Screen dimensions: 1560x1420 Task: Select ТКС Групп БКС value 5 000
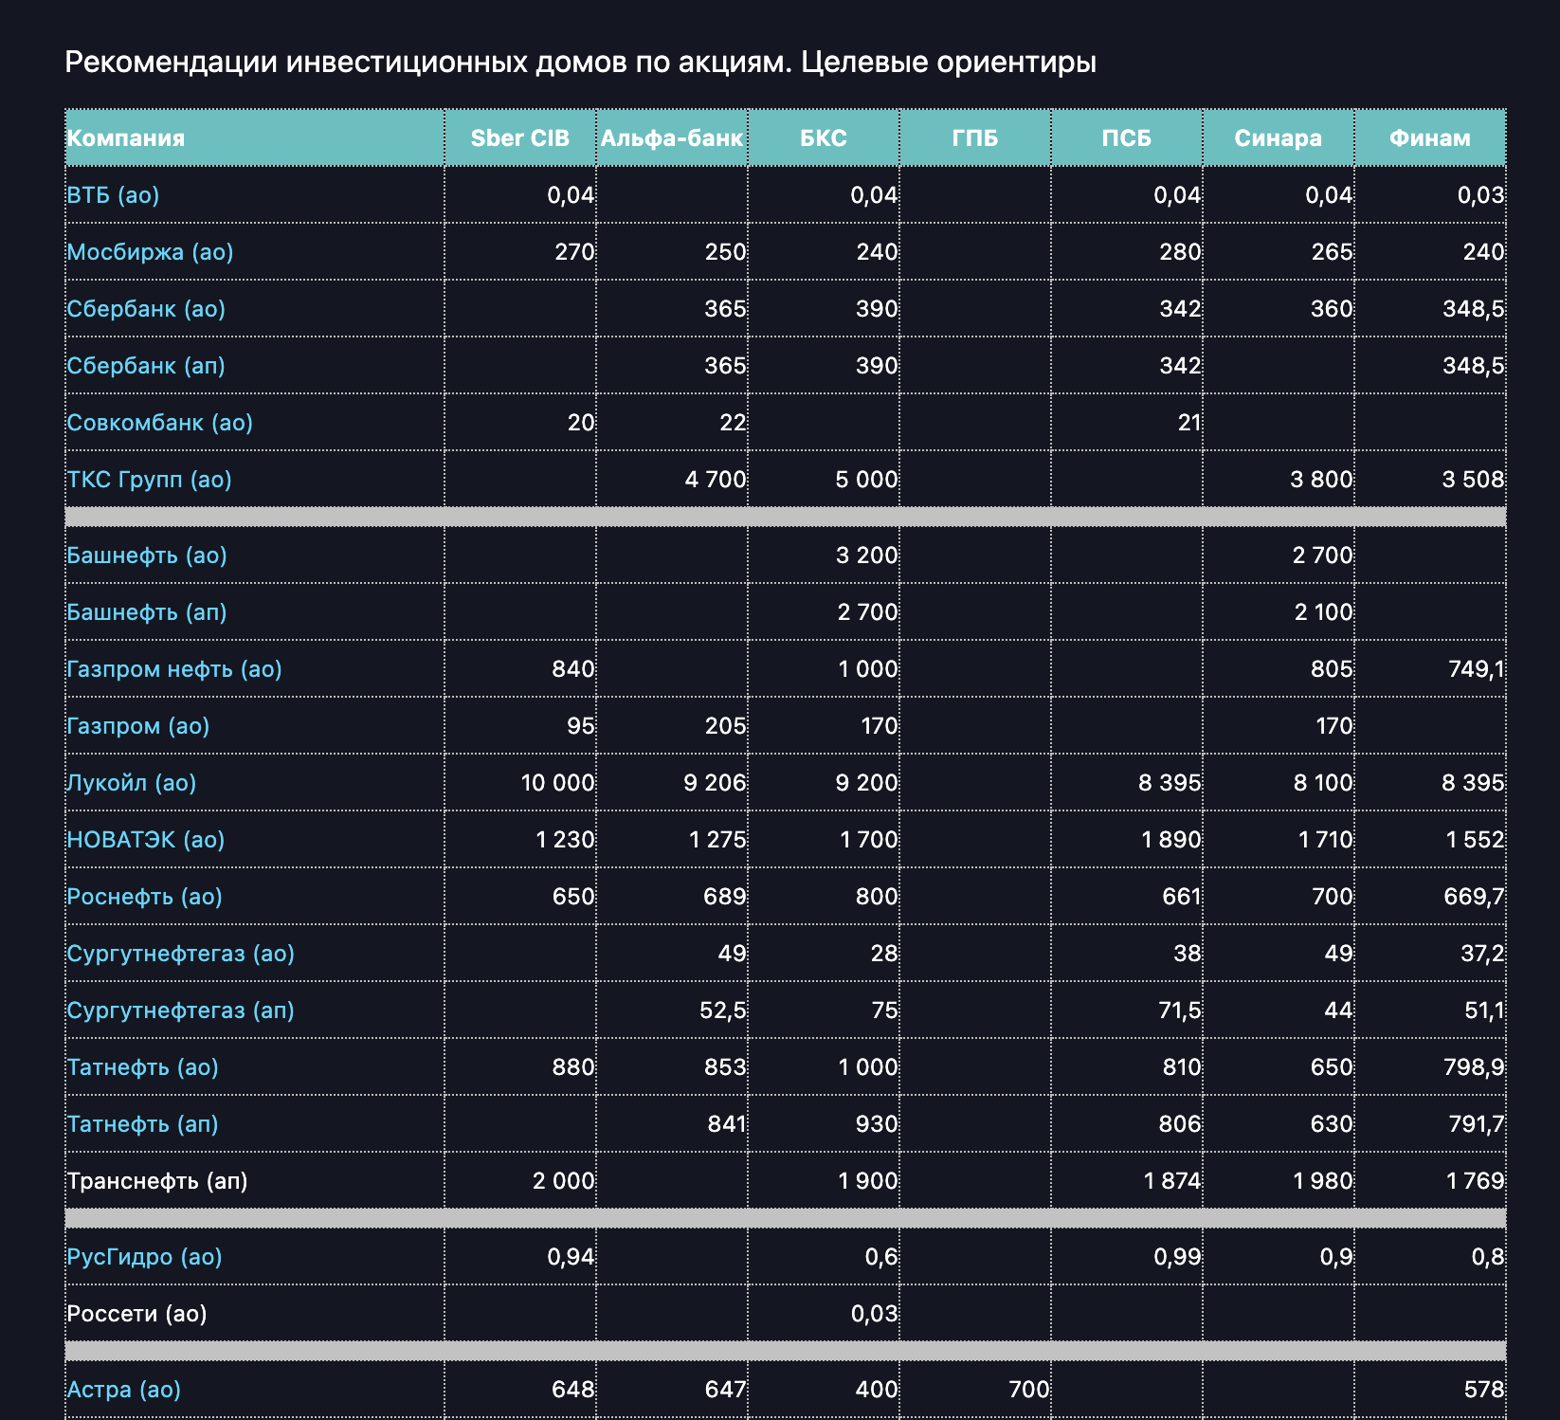tap(866, 480)
